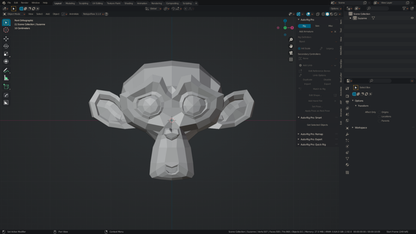Viewport: 416px width, 234px height.
Task: Open the Object Mode dropdown
Action: coord(14,14)
